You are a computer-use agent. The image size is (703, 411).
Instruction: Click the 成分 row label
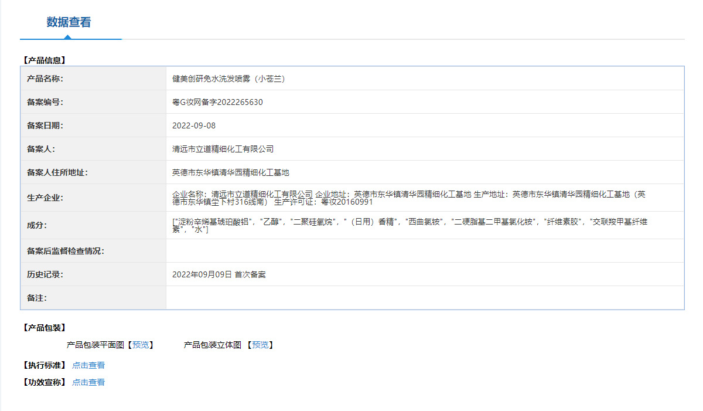coord(37,225)
